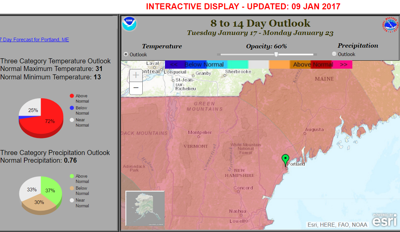Click the left double-arrow on the color legend
The width and height of the screenshot is (400, 232).
[173, 65]
